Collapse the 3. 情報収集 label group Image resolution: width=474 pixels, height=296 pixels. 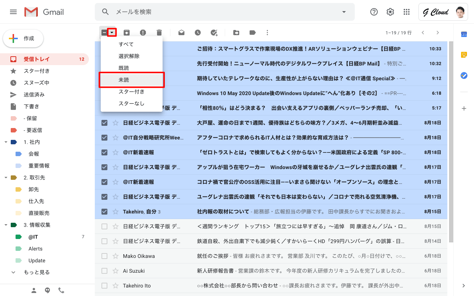click(x=6, y=225)
